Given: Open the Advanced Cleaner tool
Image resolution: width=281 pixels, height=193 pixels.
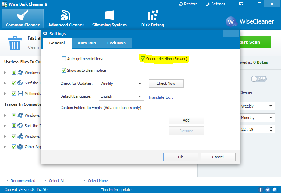Looking at the screenshot, I should point(66,19).
